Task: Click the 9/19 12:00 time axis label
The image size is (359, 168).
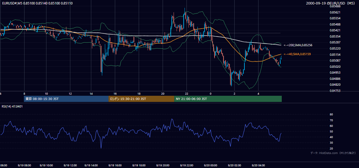Action: [70, 165]
